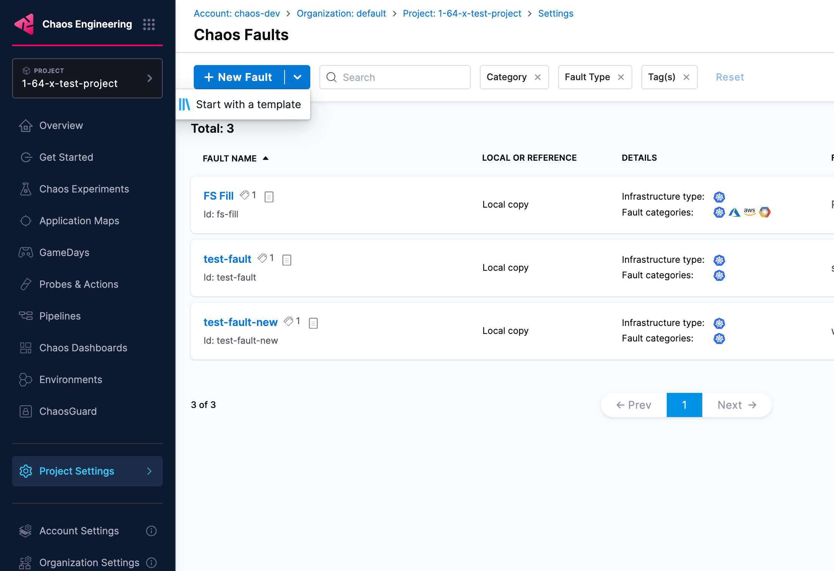Click the Azure fault category icon
This screenshot has height=571, width=834.
(x=734, y=212)
